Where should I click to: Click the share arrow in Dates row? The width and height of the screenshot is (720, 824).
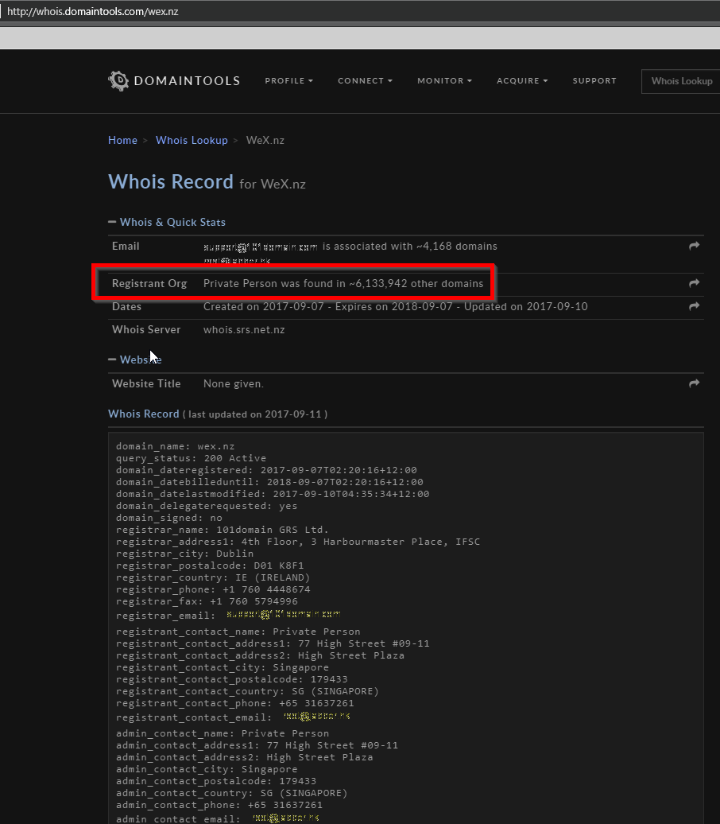click(695, 306)
